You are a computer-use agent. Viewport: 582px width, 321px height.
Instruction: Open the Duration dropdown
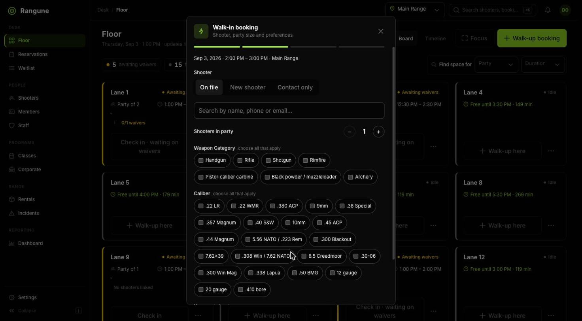click(x=543, y=64)
